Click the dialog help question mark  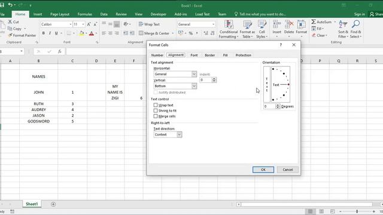(281, 45)
